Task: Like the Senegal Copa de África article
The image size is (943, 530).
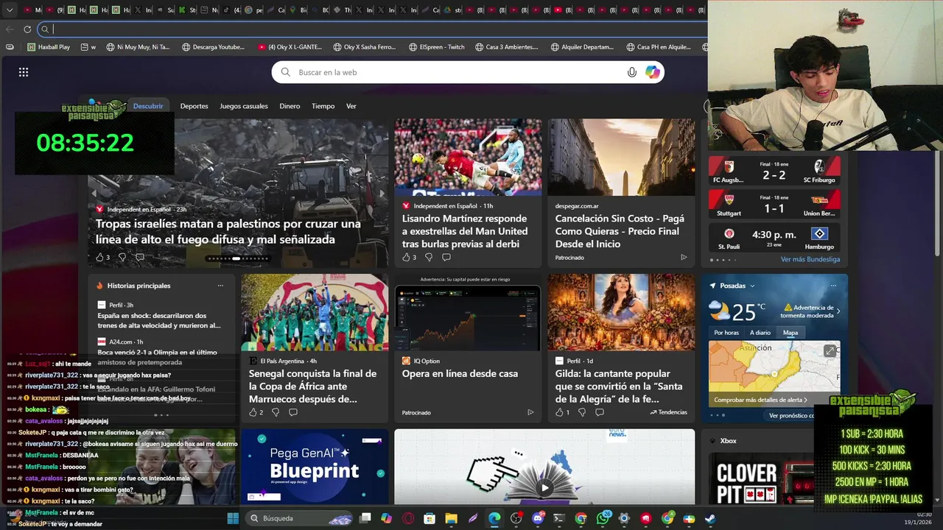Action: click(x=253, y=412)
